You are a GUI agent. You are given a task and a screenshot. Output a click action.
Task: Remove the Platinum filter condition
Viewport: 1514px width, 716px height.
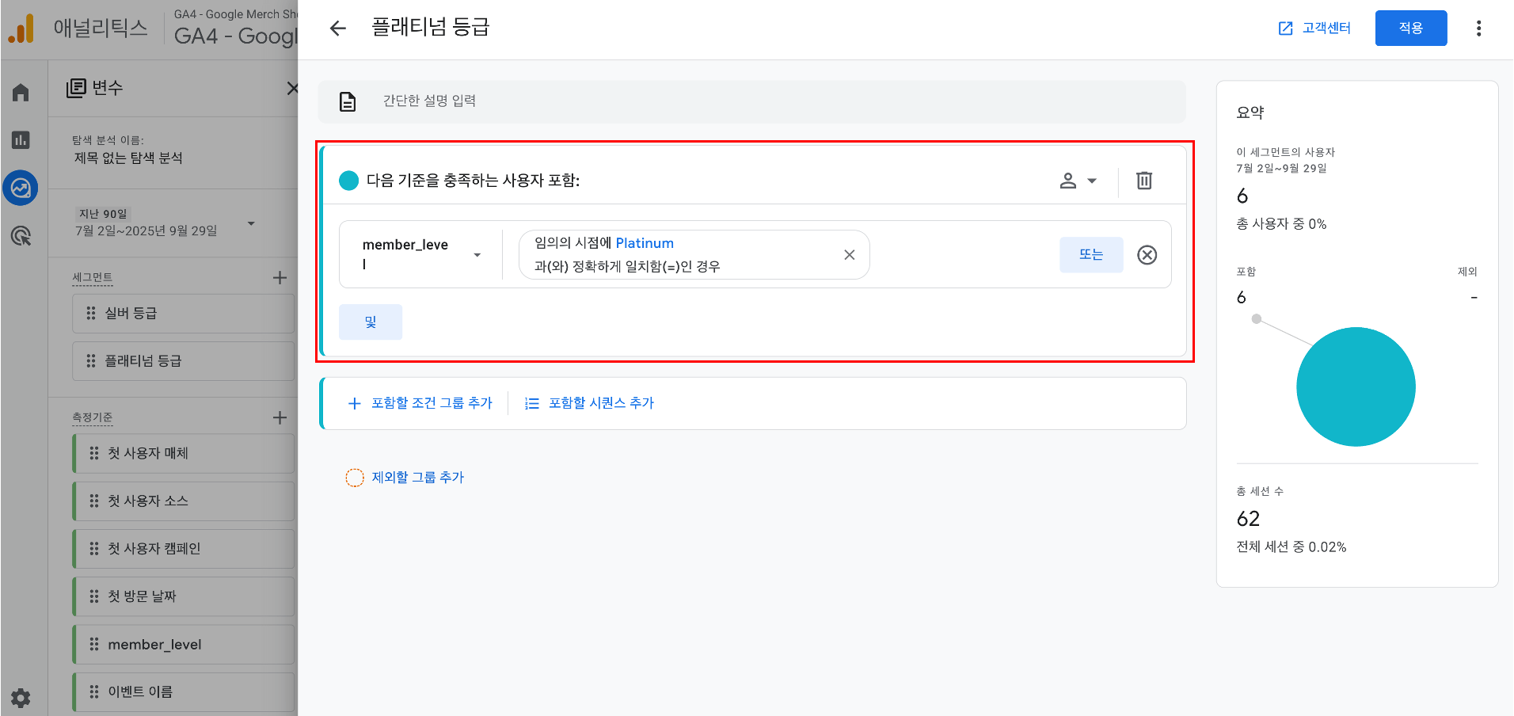(x=849, y=254)
